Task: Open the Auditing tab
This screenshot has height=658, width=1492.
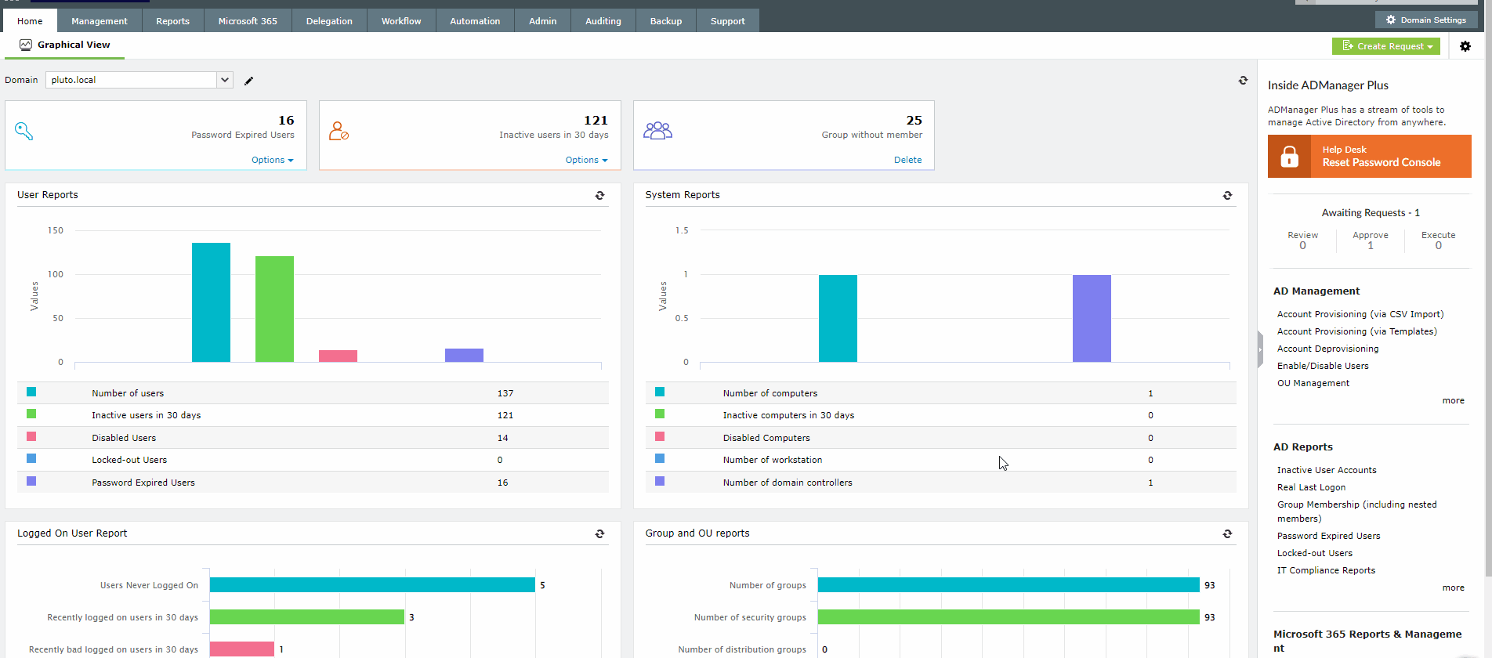Action: [x=603, y=21]
